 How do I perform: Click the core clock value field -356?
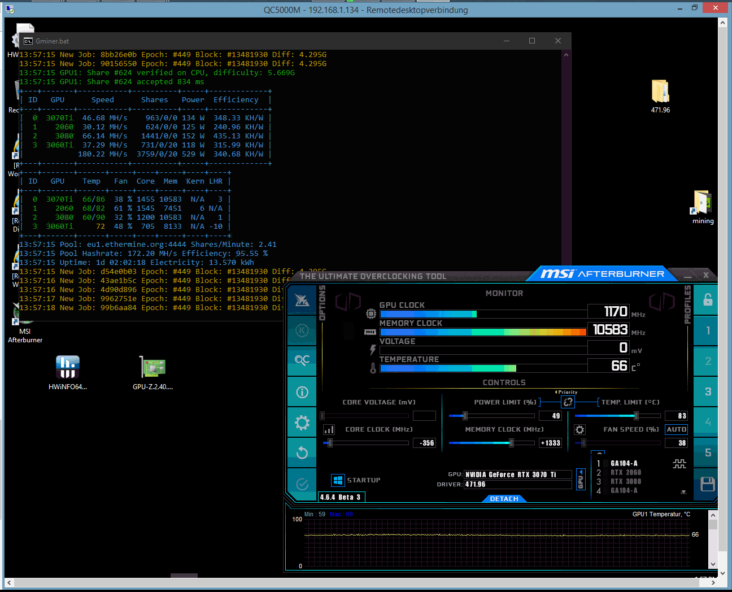click(x=424, y=443)
